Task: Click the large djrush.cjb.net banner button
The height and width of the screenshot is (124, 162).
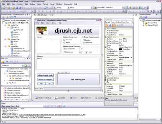Action: (74, 30)
